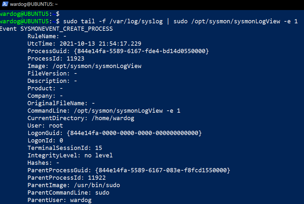This screenshot has height=204, width=304.
Task: Click the OriginalFileName field line
Action: (x=61, y=103)
